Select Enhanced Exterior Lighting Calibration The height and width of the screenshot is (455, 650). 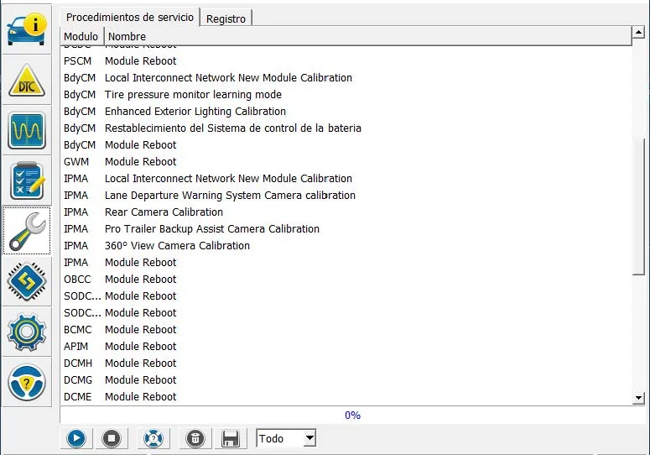(346, 111)
